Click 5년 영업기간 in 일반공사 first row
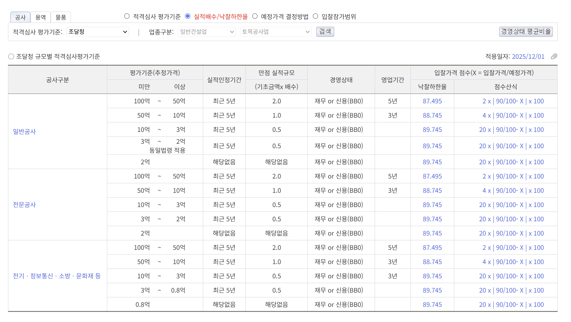This screenshot has height=322, width=571. tap(393, 101)
